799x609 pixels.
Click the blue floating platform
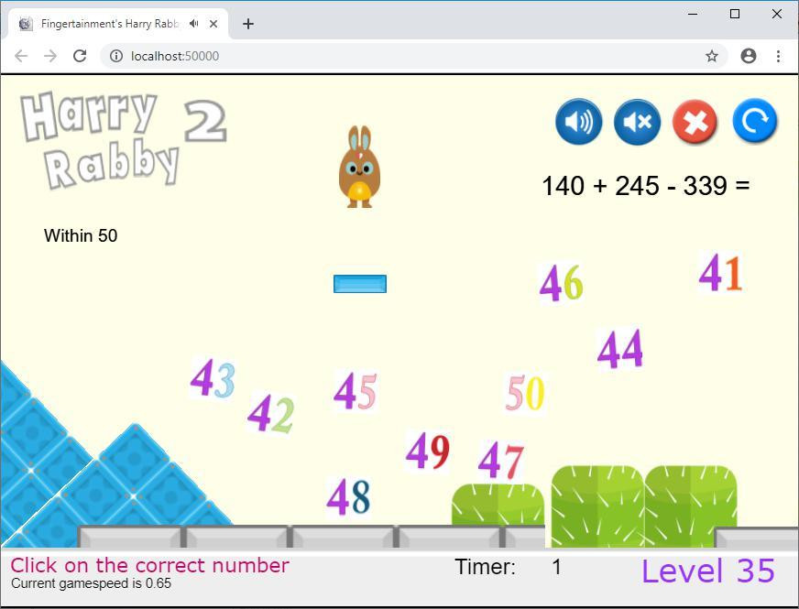click(360, 284)
